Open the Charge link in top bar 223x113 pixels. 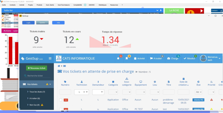click(173, 59)
